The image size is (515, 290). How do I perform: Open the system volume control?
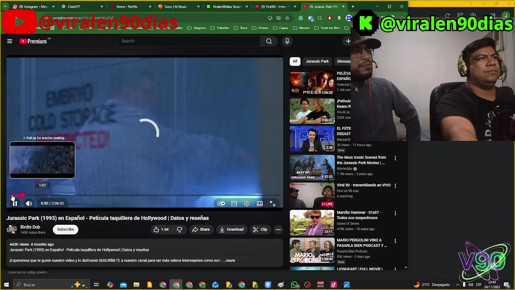tap(471, 285)
